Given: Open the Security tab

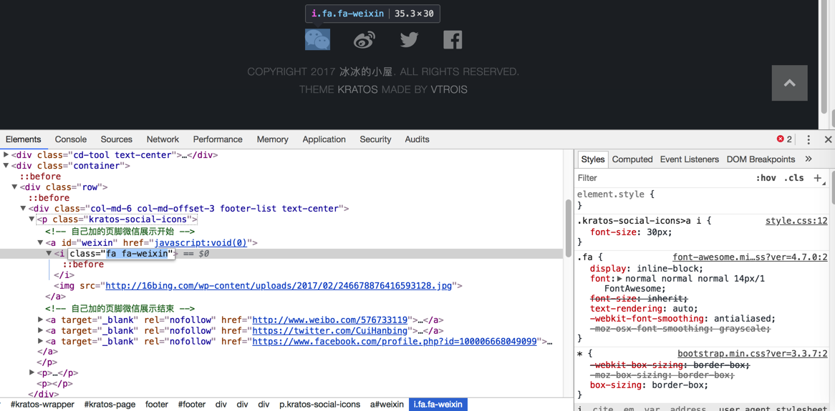Looking at the screenshot, I should (375, 139).
